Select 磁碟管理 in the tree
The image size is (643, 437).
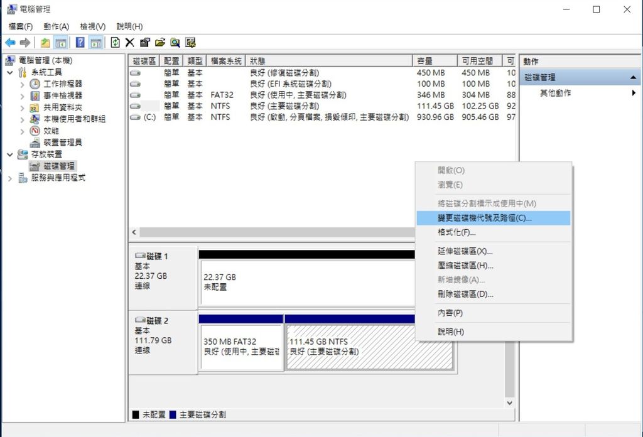pos(59,166)
